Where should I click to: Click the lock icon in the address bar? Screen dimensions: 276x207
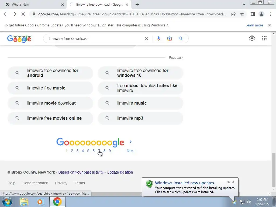pos(34,14)
